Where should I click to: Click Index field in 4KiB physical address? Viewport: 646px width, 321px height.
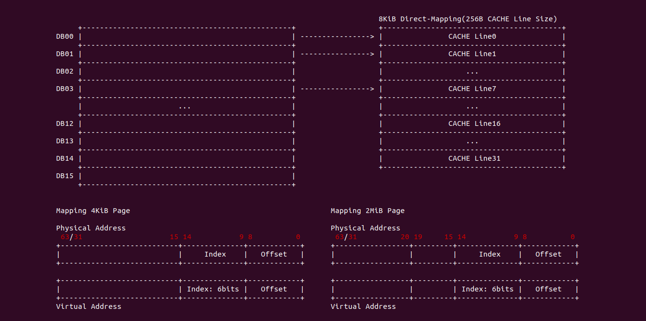coord(215,254)
